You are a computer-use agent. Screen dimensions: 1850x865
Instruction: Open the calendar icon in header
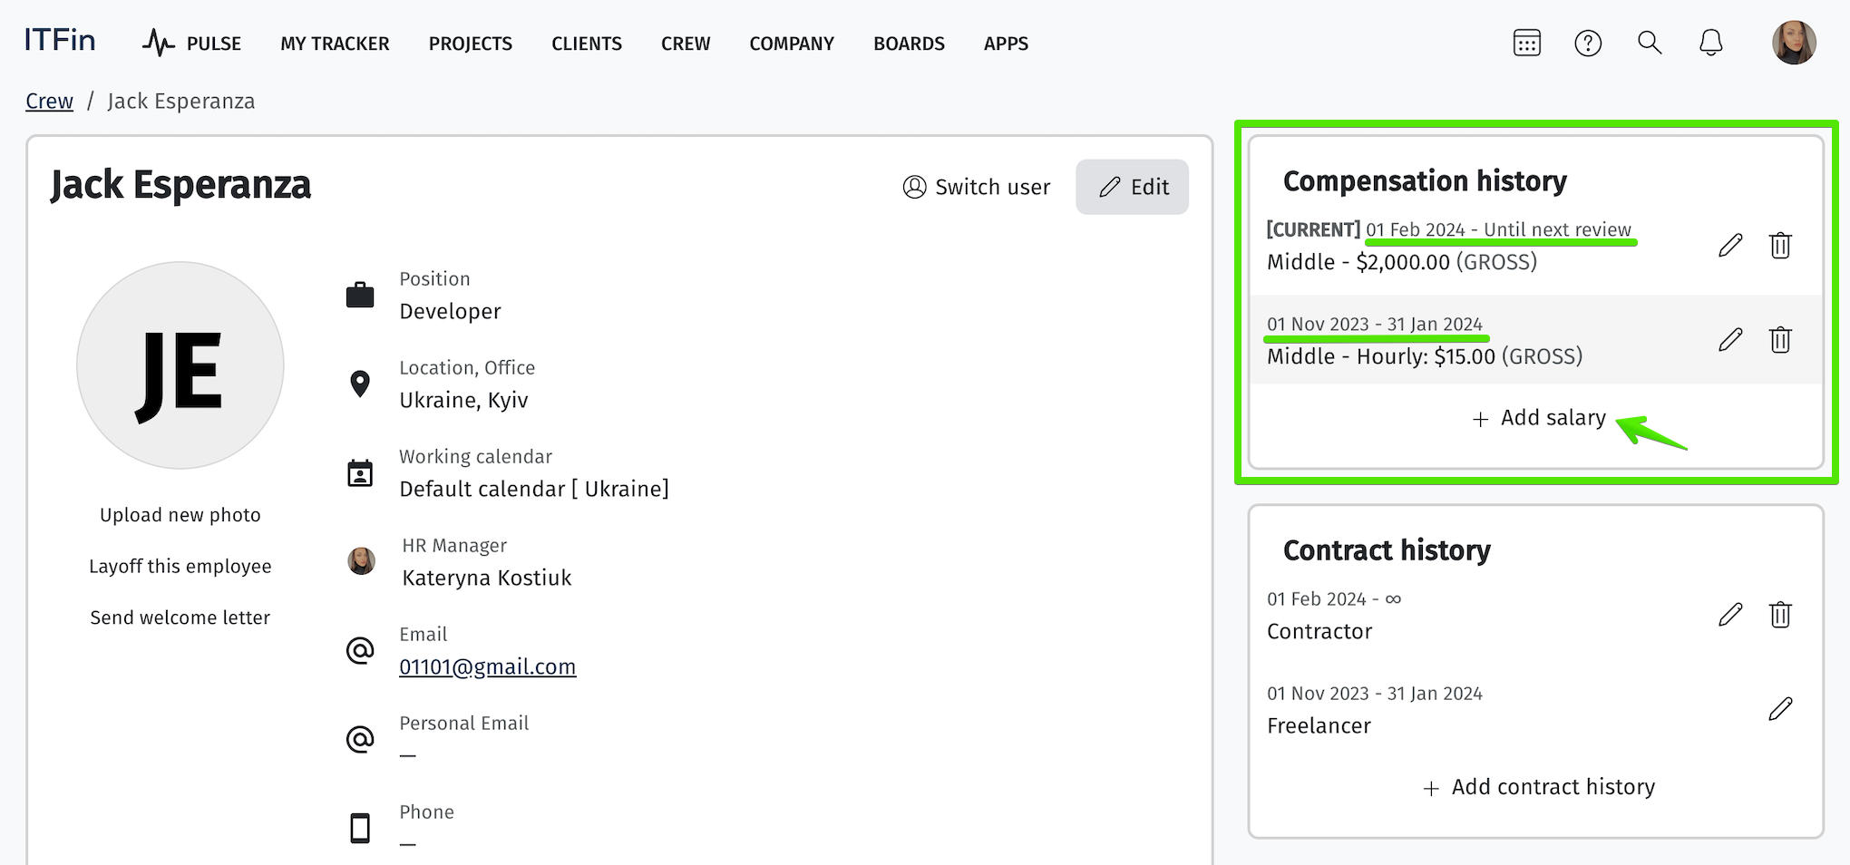point(1527,43)
